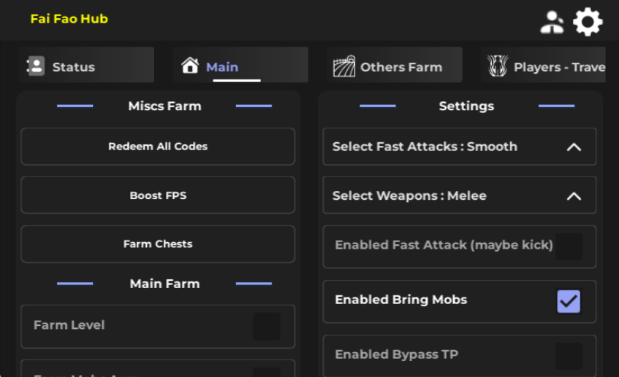Click the Status tab contact icon
The width and height of the screenshot is (619, 377).
point(36,66)
